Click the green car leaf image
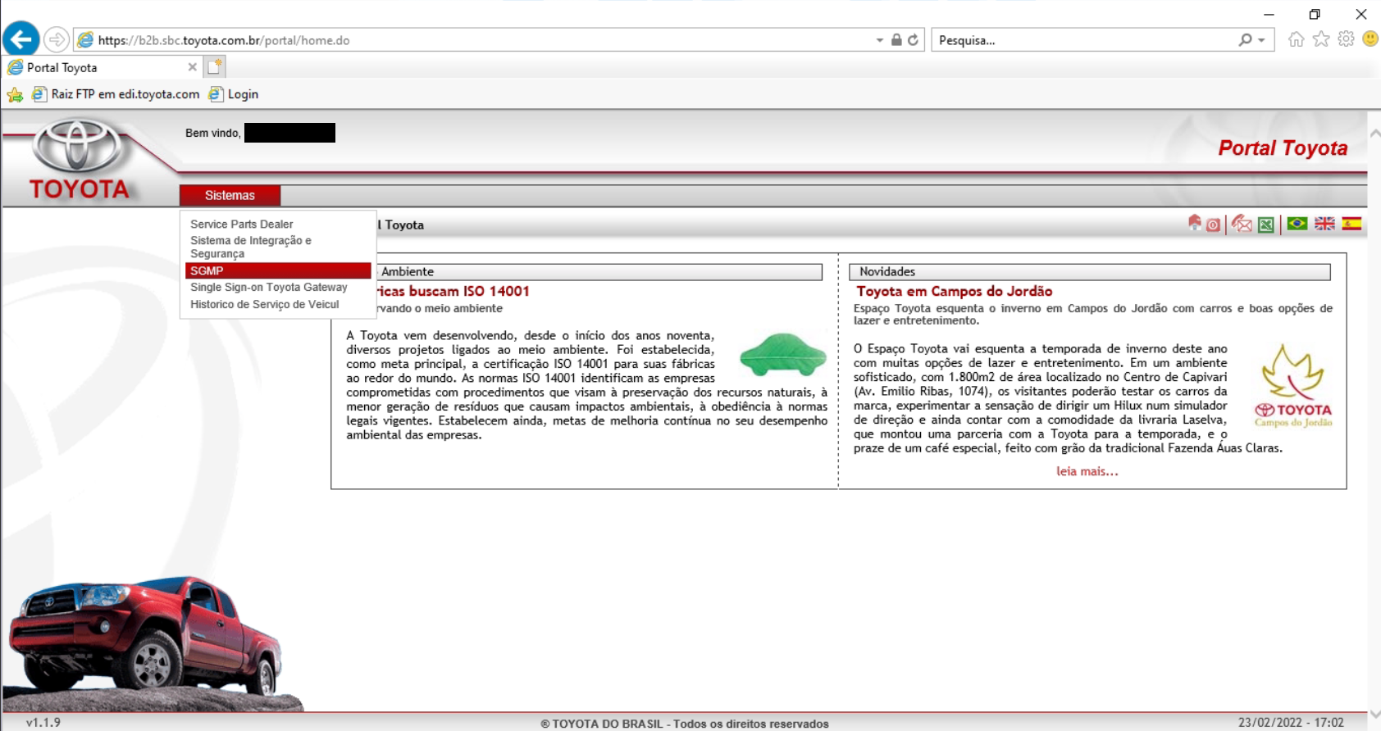The image size is (1381, 731). tap(783, 354)
